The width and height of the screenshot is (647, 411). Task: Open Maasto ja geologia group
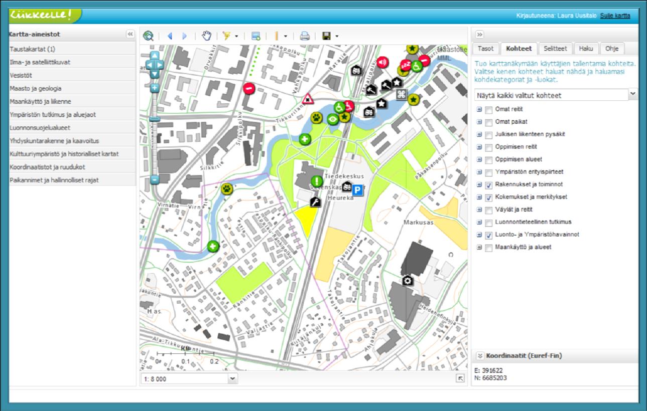pos(72,88)
